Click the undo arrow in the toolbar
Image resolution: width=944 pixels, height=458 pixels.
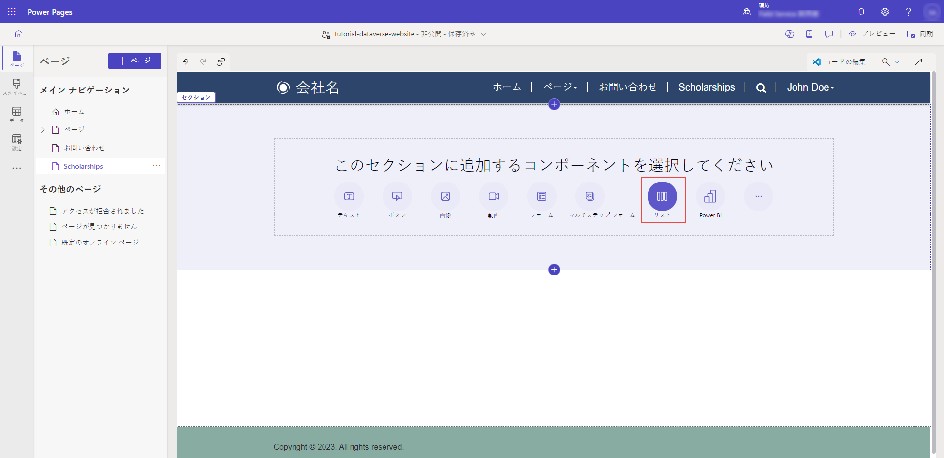185,62
